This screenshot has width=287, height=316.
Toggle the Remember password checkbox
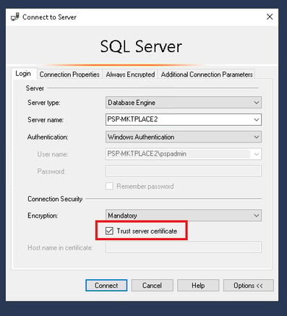pos(109,187)
